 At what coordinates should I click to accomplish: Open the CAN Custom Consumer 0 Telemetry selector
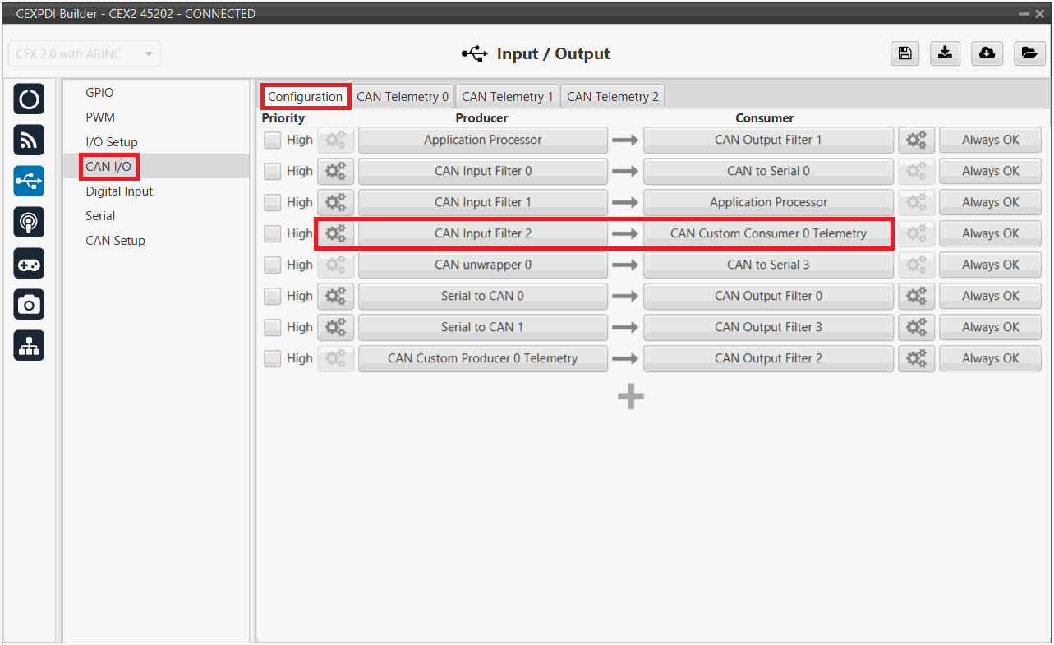(767, 233)
